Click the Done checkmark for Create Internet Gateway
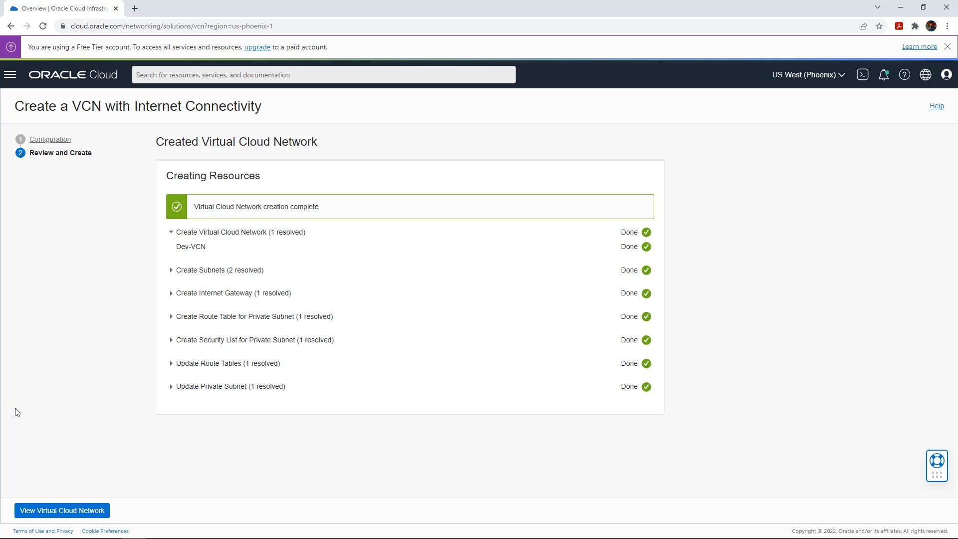 click(x=646, y=293)
